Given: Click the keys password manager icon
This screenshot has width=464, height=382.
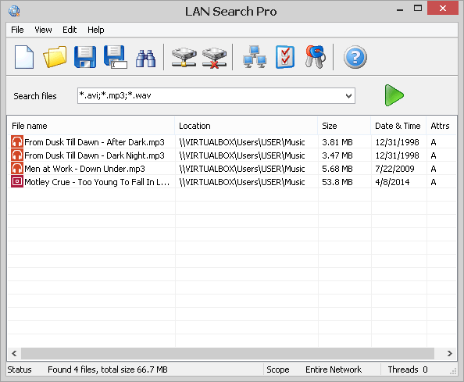Looking at the screenshot, I should 316,57.
